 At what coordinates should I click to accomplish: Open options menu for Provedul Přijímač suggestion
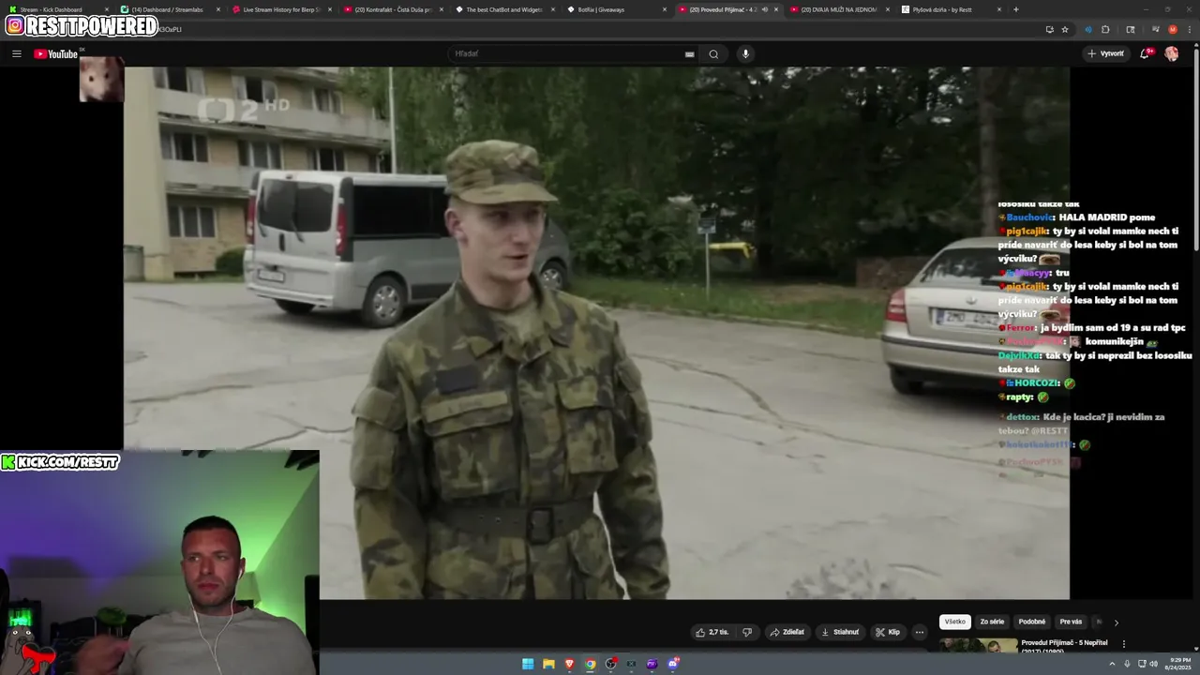click(x=1124, y=644)
